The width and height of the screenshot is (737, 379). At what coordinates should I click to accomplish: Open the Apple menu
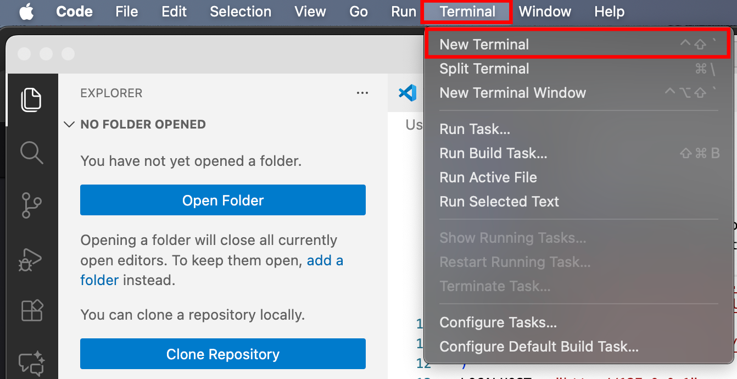point(26,11)
